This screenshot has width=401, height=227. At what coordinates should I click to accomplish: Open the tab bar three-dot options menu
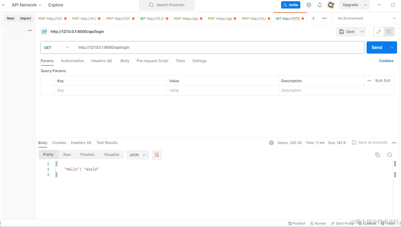[x=324, y=18]
